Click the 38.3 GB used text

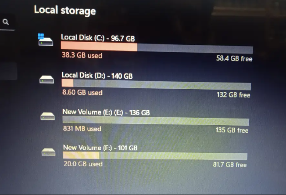click(82, 55)
